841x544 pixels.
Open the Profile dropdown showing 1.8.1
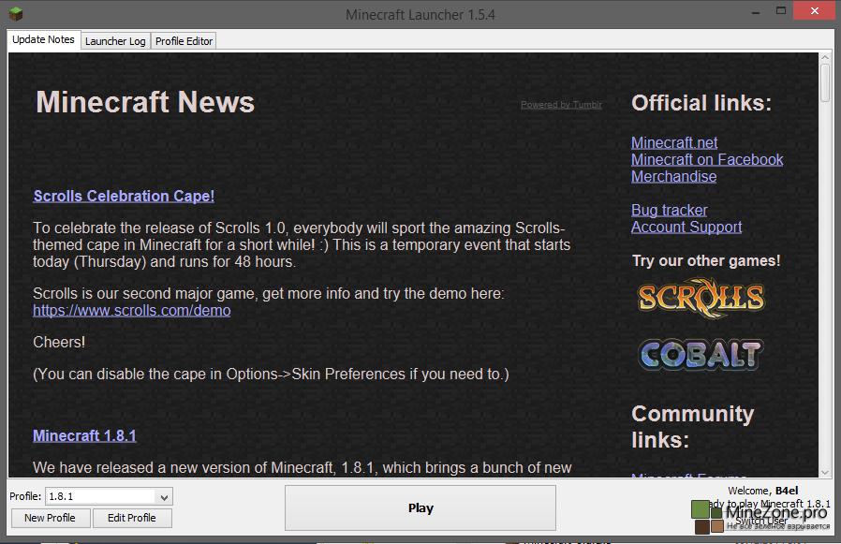(108, 496)
